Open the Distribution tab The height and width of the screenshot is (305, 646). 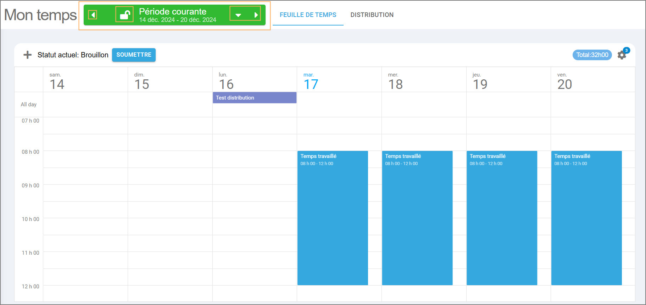[372, 15]
